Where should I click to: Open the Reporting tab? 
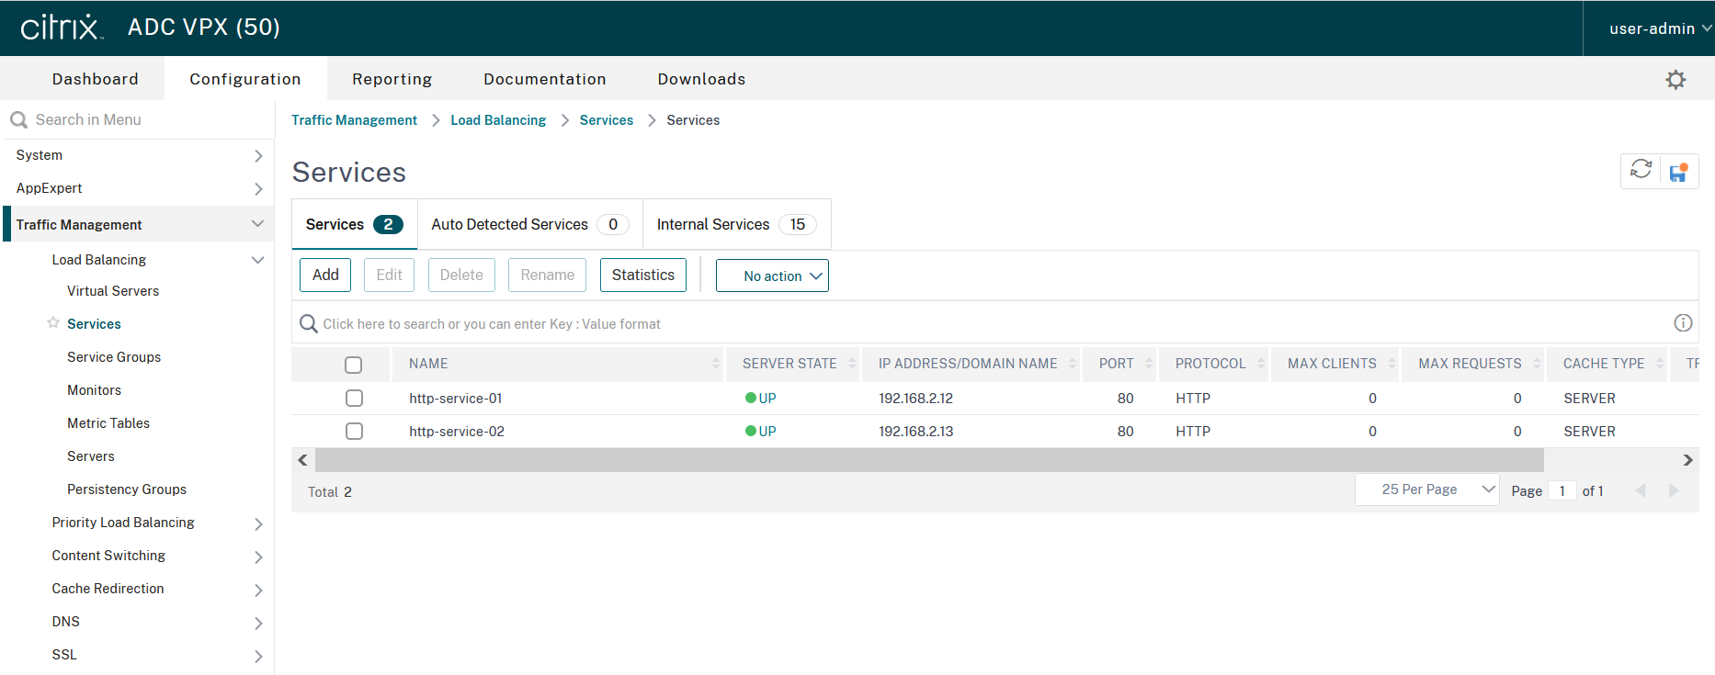(x=392, y=79)
